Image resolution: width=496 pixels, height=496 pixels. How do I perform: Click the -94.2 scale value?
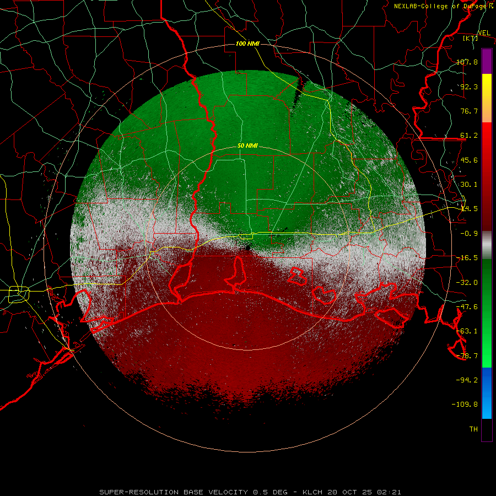point(467,380)
